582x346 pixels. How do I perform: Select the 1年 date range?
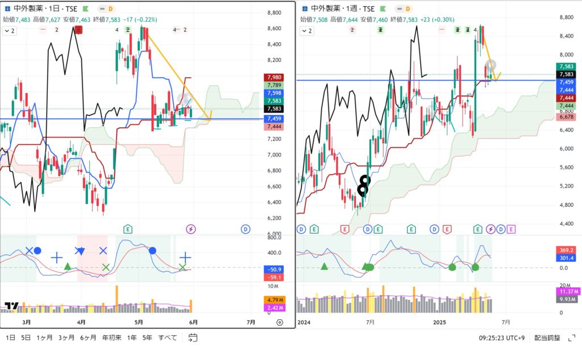tap(132, 337)
